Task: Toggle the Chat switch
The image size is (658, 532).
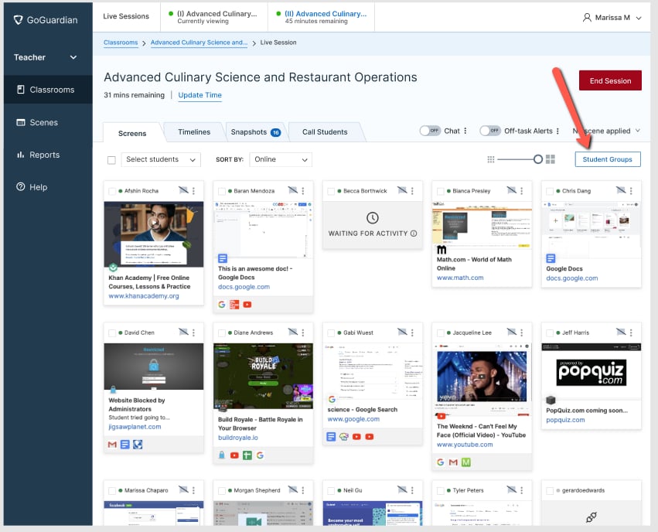Action: coord(430,131)
